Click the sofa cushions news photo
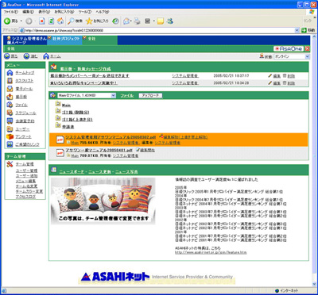This screenshot has height=295, width=318. [x=103, y=201]
